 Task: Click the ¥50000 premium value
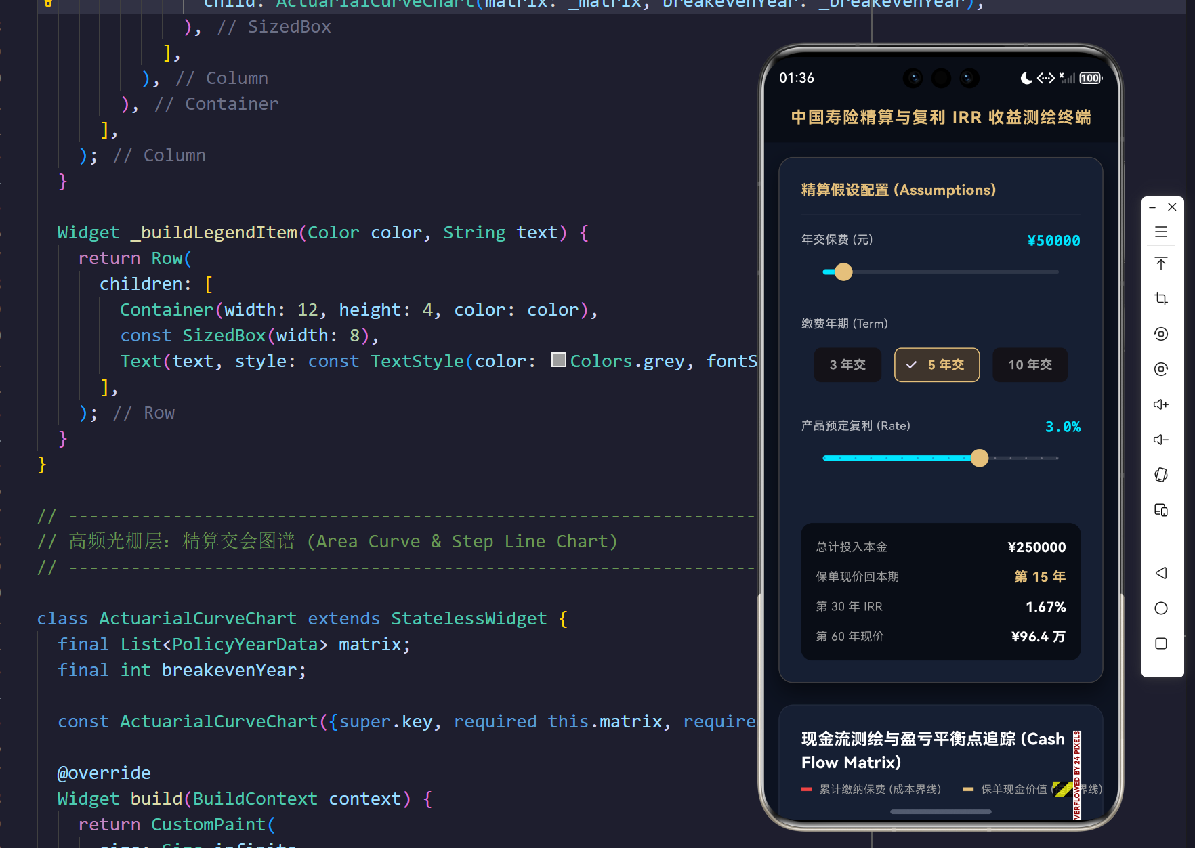click(1053, 240)
